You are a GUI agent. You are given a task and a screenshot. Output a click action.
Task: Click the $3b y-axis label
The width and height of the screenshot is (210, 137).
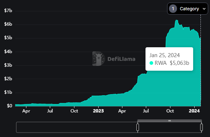(x=8, y=65)
